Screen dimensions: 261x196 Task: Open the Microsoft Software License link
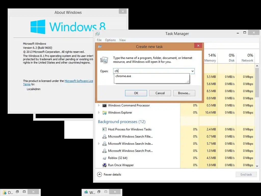click(x=79, y=81)
